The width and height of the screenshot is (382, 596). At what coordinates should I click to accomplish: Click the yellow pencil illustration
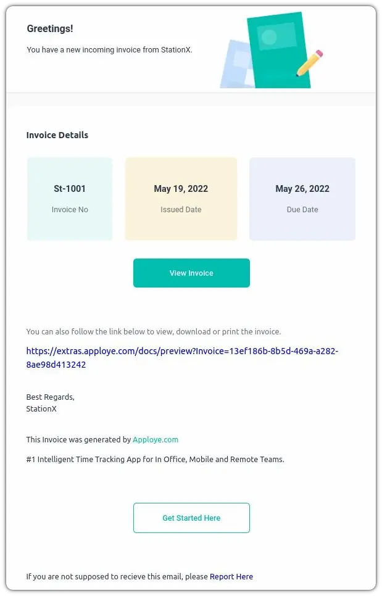(x=310, y=63)
